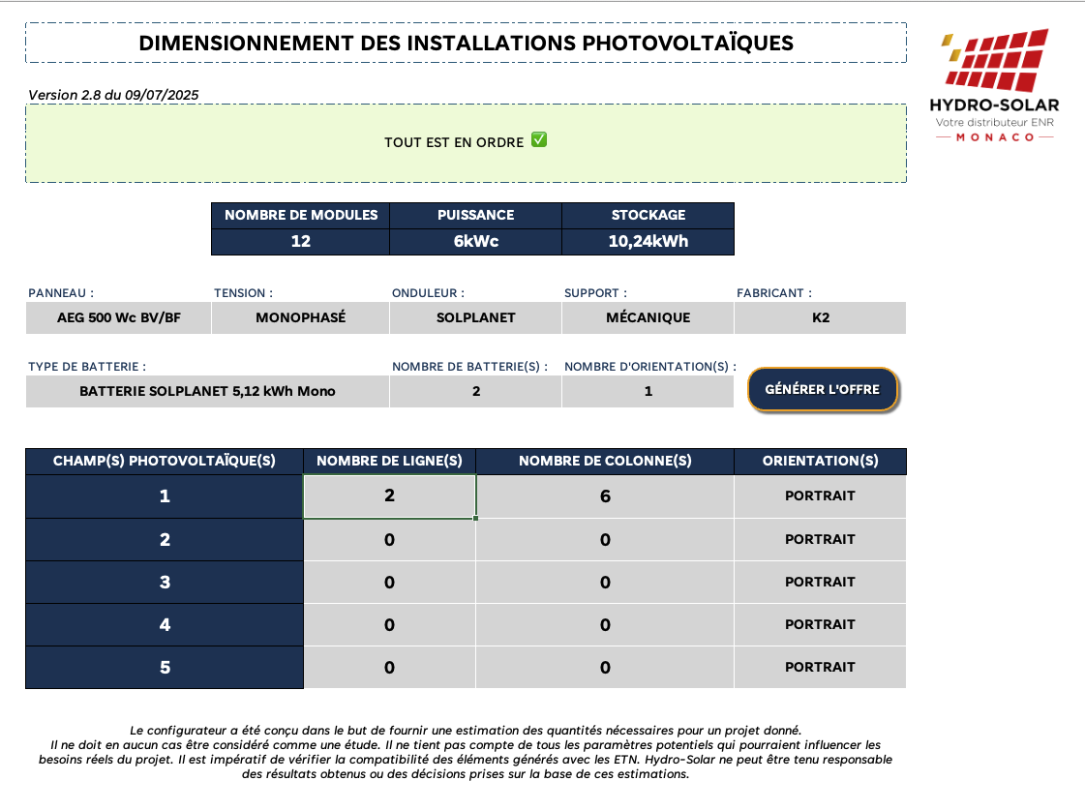Click the ONDULEUR : label
This screenshot has width=1085, height=811.
click(429, 293)
